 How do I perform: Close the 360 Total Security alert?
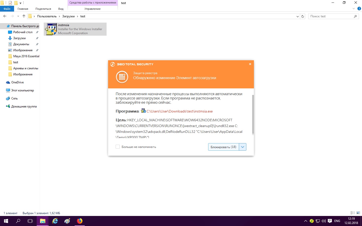(x=250, y=64)
